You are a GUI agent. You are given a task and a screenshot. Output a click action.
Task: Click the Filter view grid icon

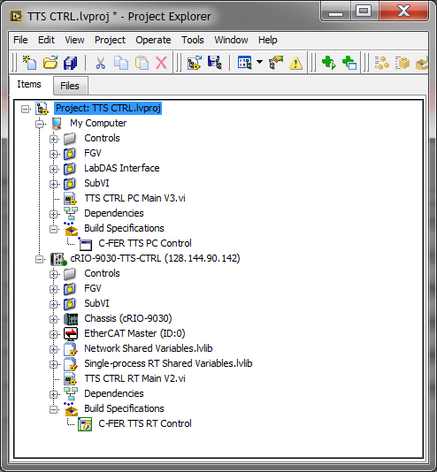click(x=244, y=63)
